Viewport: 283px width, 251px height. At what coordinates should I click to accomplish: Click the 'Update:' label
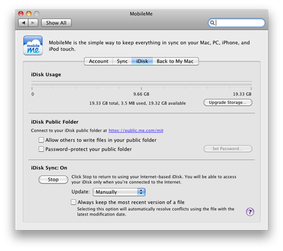point(81,192)
